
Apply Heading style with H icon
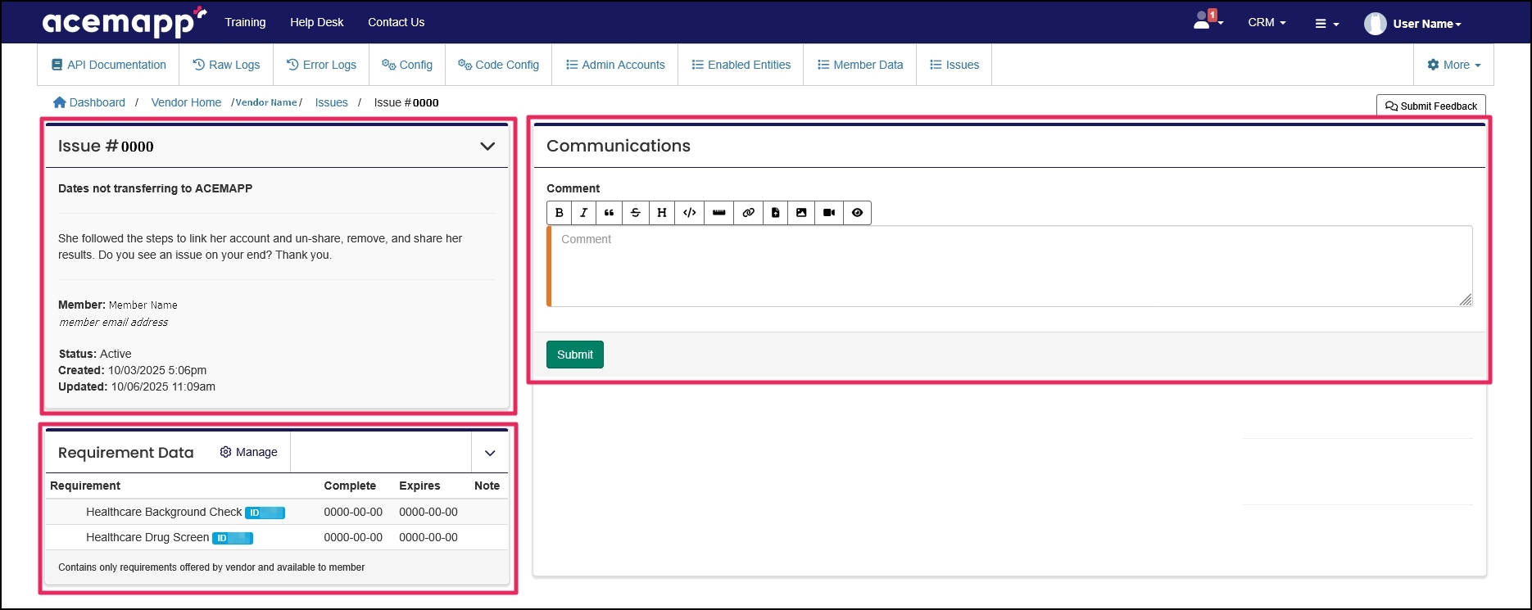pos(662,213)
